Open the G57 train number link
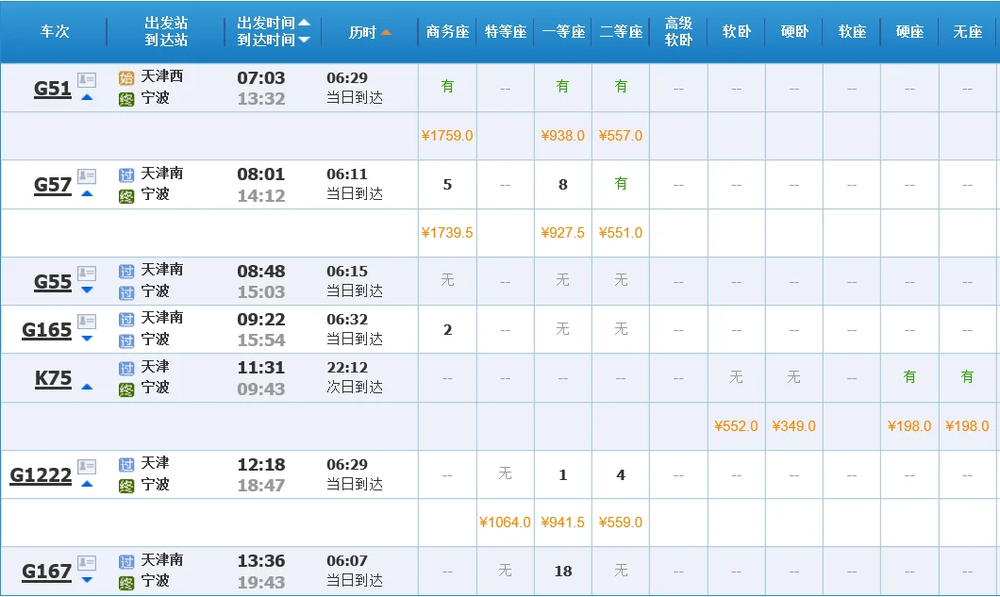 tap(51, 184)
